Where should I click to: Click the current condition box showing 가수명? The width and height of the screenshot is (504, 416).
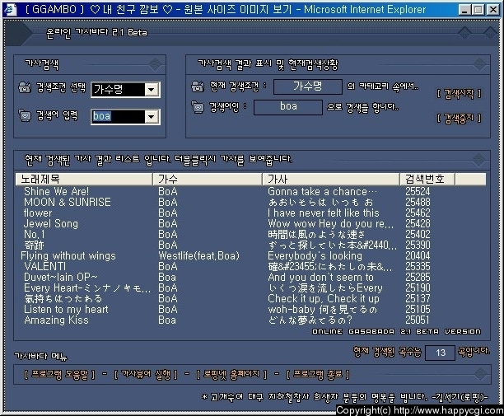click(308, 86)
